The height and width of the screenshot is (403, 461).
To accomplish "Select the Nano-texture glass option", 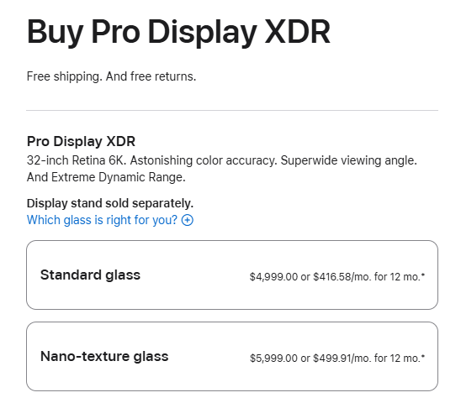I will click(x=232, y=356).
